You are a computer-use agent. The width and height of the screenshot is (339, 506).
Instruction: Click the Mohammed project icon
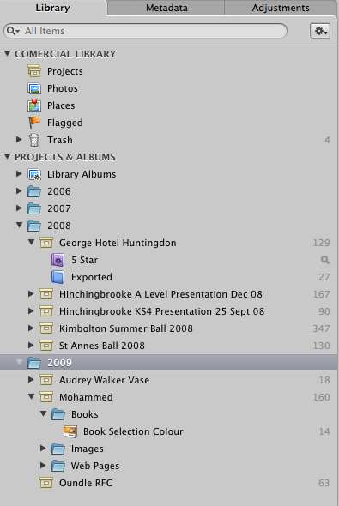[46, 397]
